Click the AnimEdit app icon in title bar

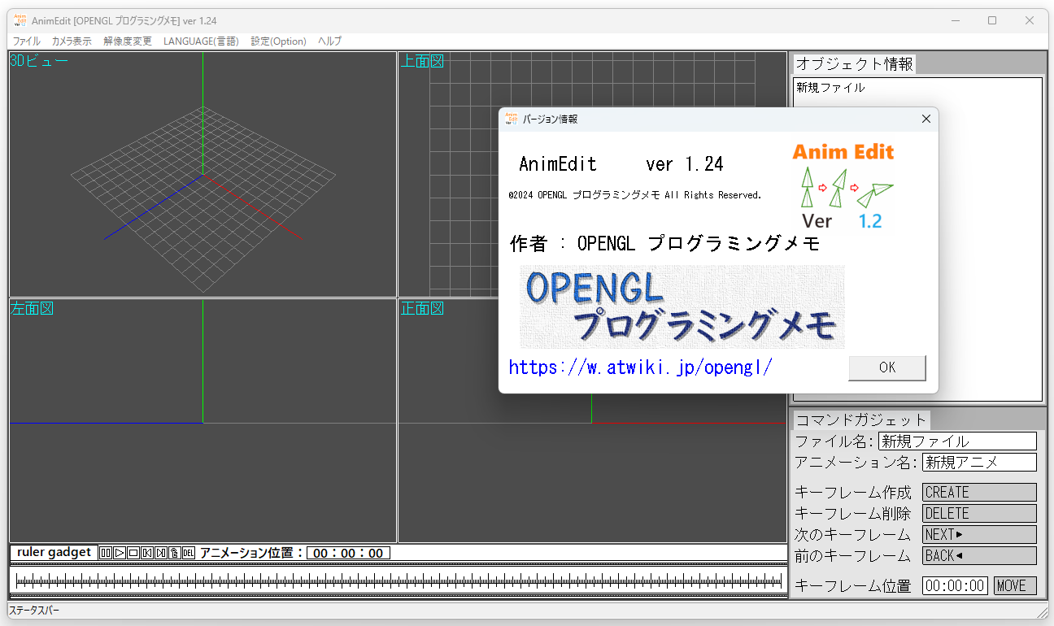tap(20, 20)
